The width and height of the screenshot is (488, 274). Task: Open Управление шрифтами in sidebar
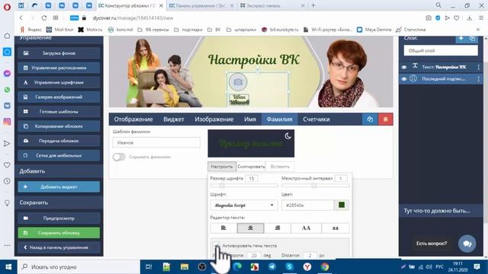(x=59, y=82)
